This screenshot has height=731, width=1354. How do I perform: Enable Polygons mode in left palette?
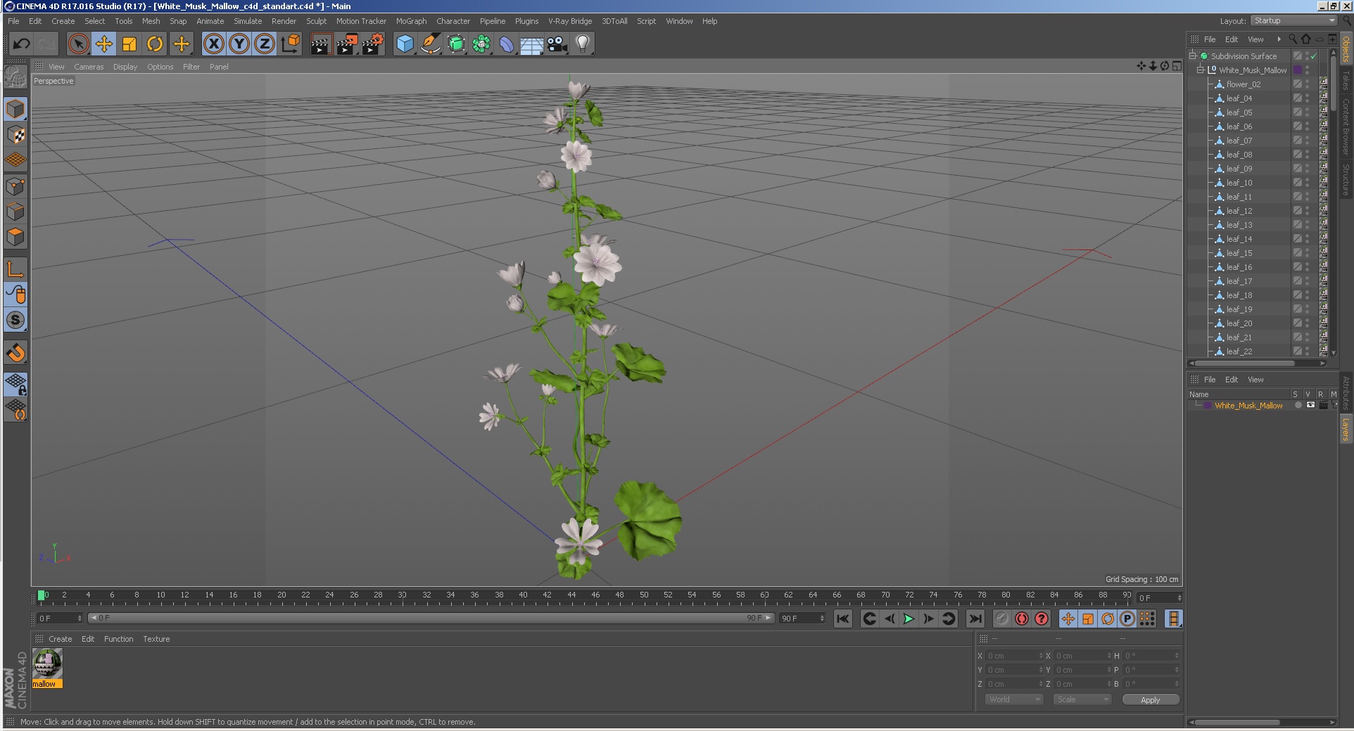(x=15, y=237)
